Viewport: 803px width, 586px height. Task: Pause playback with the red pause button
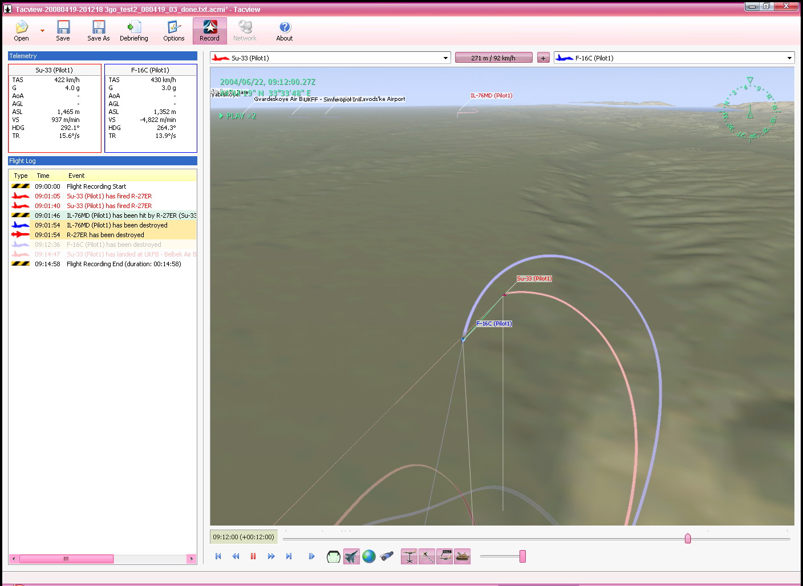(x=253, y=556)
